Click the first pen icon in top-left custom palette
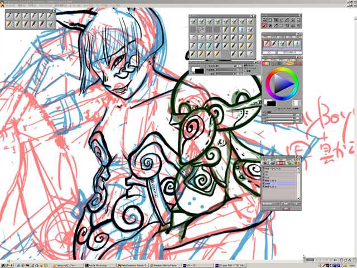This screenshot has height=268, width=357. pos(10,16)
